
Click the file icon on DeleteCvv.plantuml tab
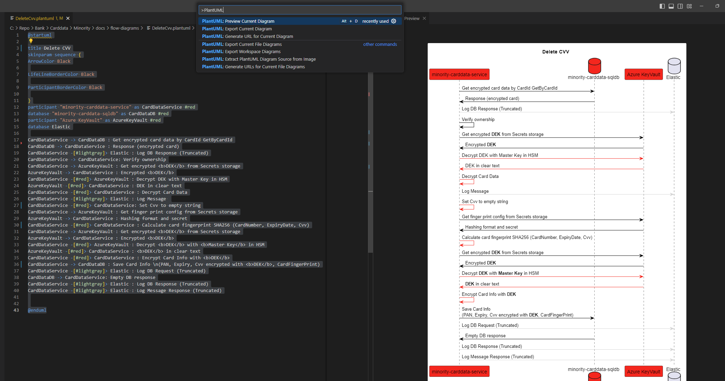[x=12, y=18]
